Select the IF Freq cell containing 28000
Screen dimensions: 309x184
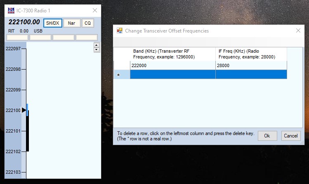click(x=251, y=65)
